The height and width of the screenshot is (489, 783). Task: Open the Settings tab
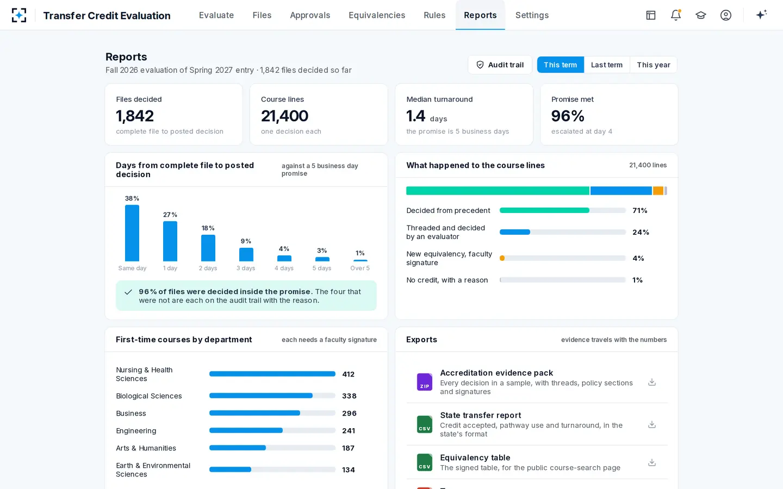(532, 15)
